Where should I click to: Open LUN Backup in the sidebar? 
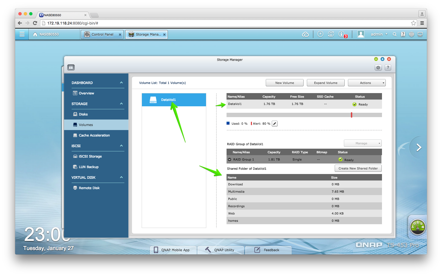click(96, 167)
